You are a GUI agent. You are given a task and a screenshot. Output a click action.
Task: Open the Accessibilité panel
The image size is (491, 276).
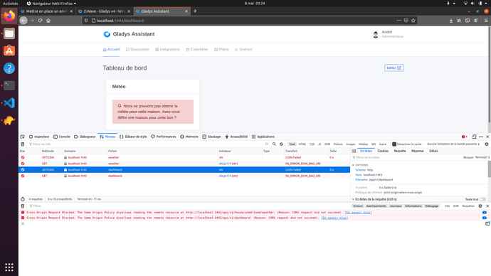(x=236, y=137)
